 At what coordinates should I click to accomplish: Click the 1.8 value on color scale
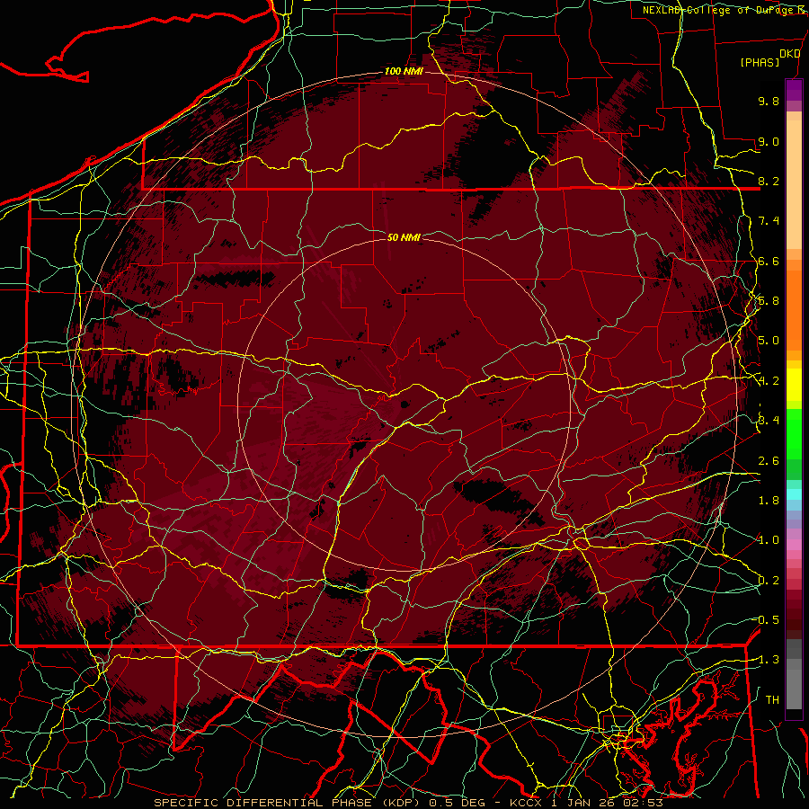point(769,501)
